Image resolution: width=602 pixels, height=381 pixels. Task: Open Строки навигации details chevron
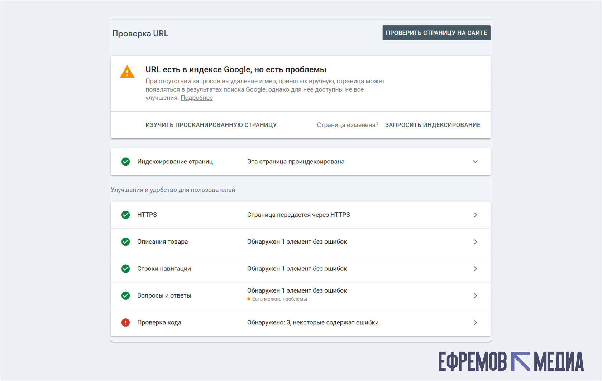pyautogui.click(x=475, y=269)
